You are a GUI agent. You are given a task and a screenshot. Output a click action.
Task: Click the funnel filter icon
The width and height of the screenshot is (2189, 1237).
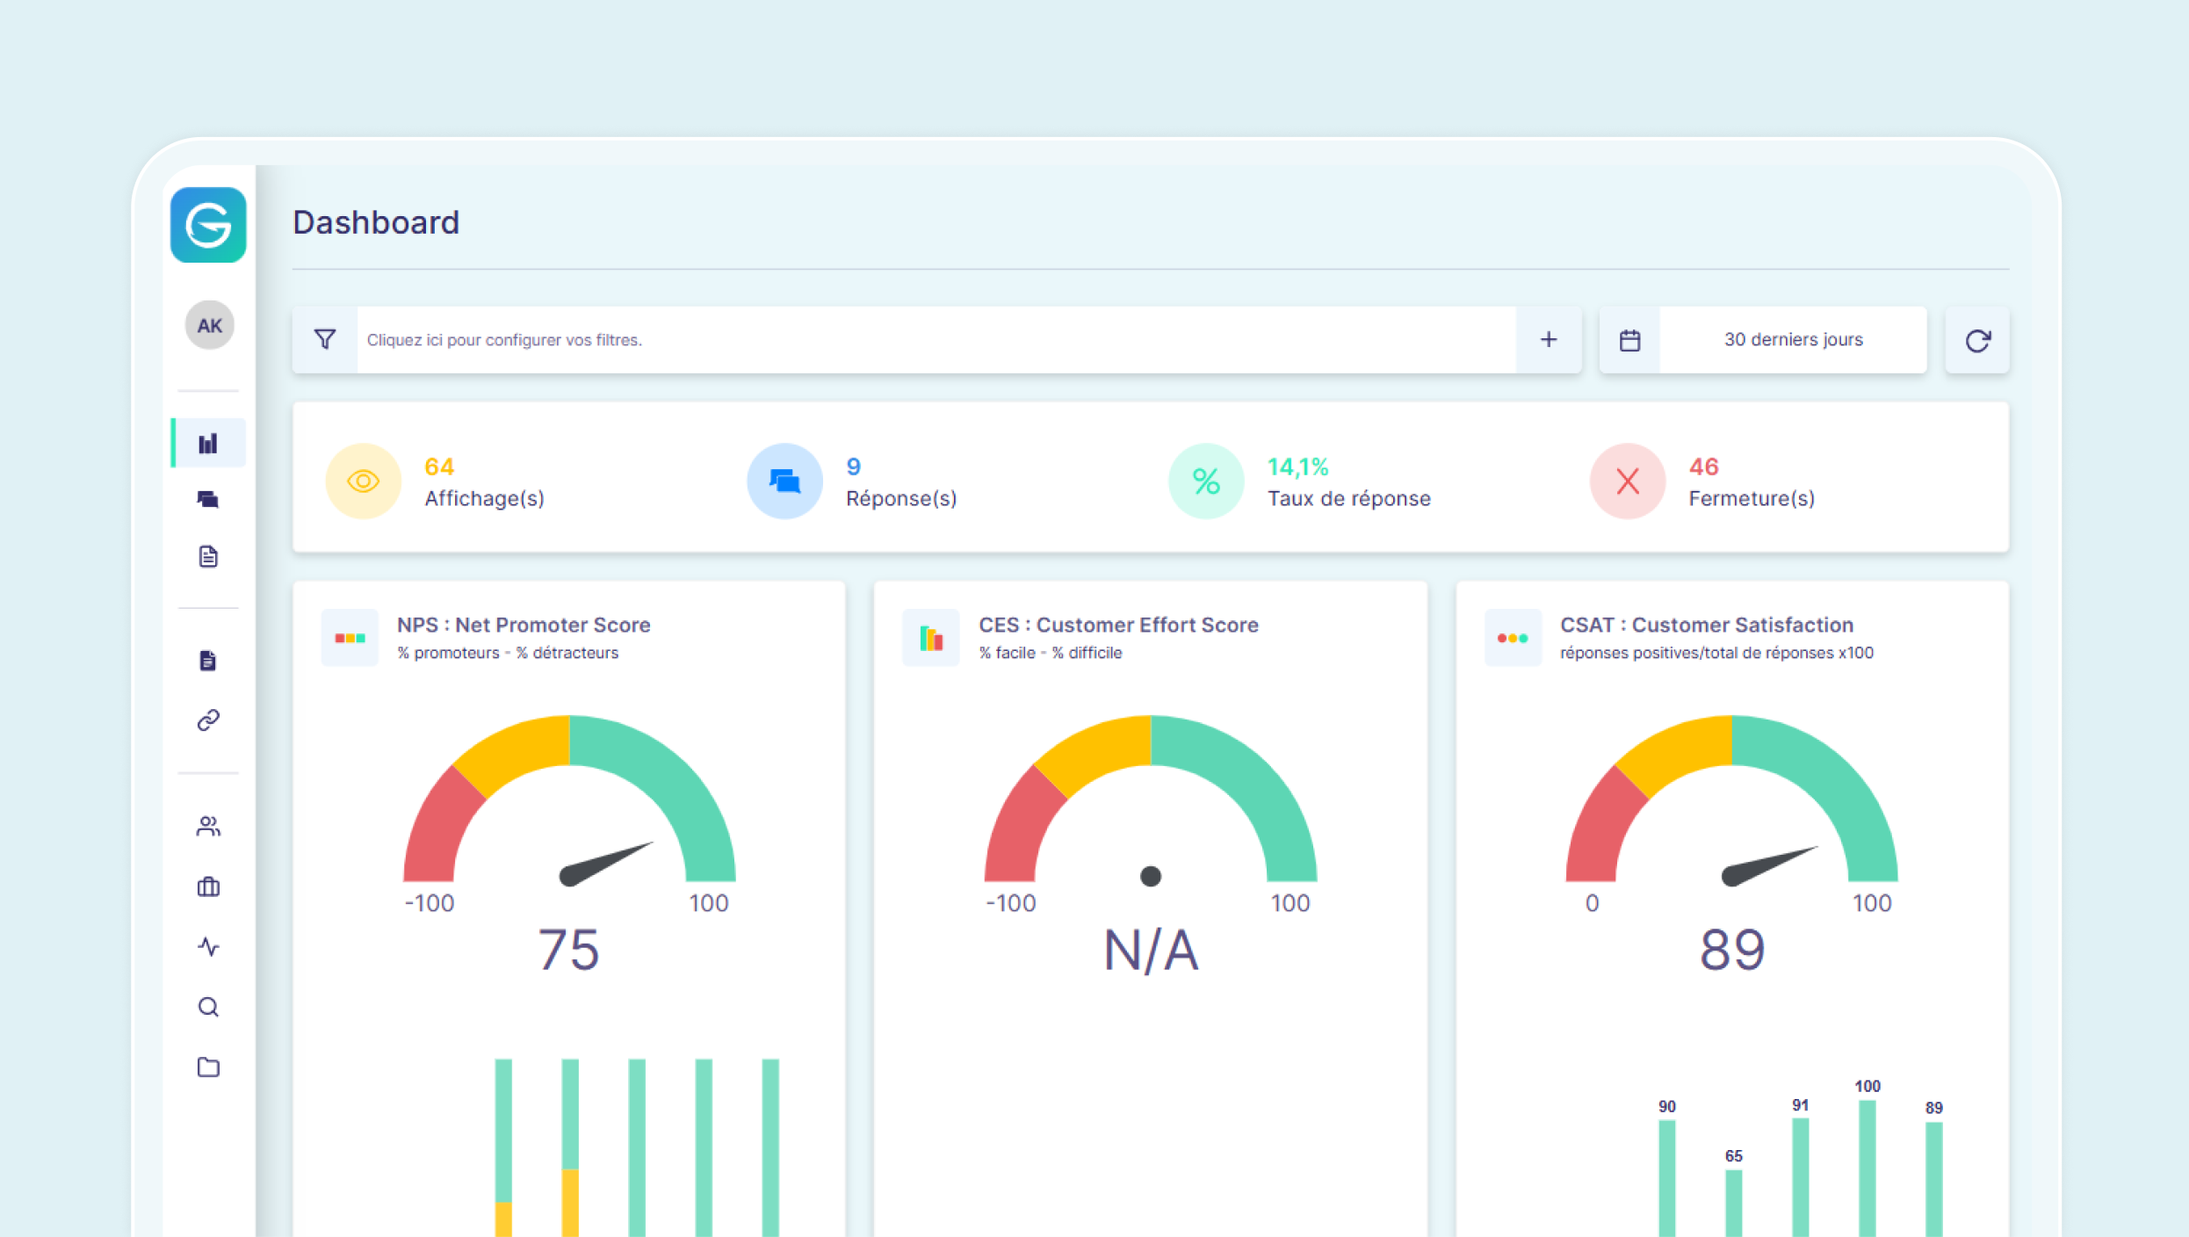click(x=325, y=340)
